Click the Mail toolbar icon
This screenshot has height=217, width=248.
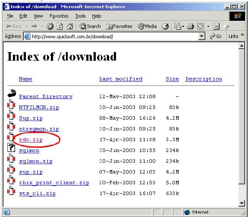(177, 26)
